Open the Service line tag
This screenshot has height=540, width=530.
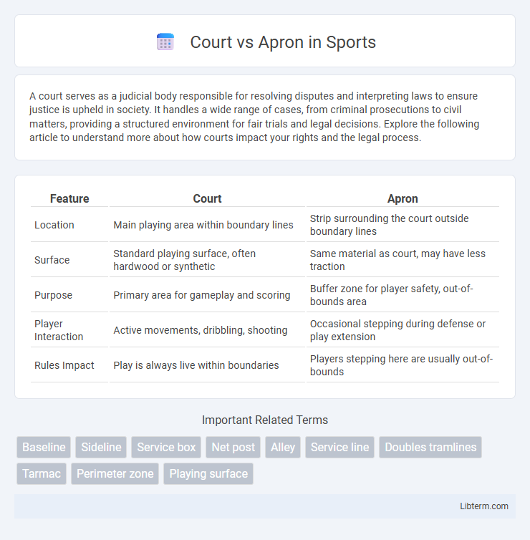pos(339,447)
